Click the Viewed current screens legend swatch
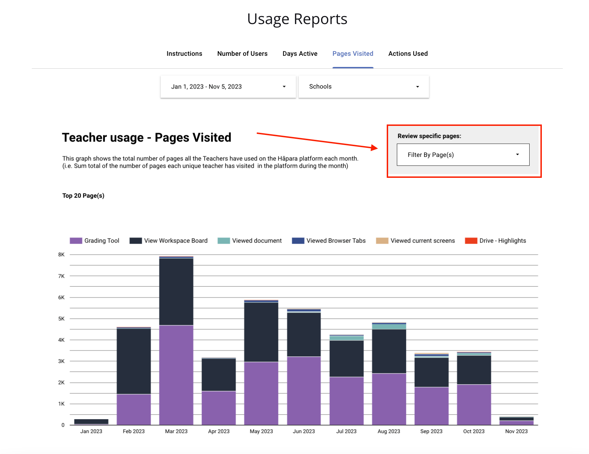 [382, 241]
